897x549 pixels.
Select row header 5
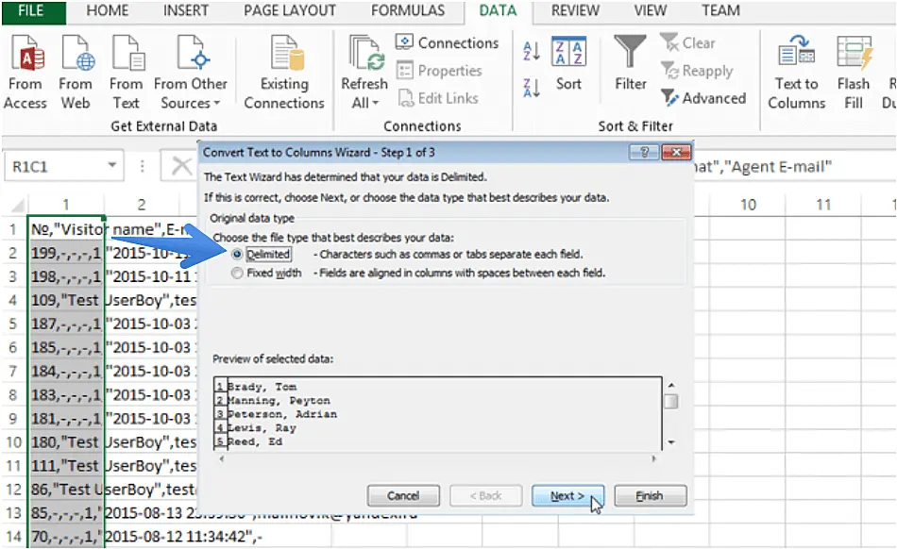click(13, 324)
